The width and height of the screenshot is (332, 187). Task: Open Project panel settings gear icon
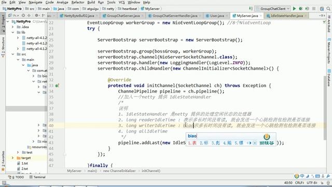pyautogui.click(x=37, y=16)
